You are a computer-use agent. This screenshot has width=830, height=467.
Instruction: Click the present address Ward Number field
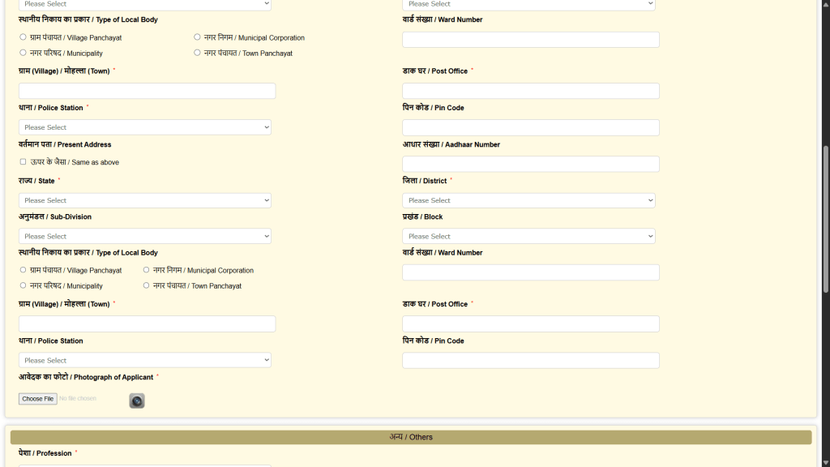531,272
